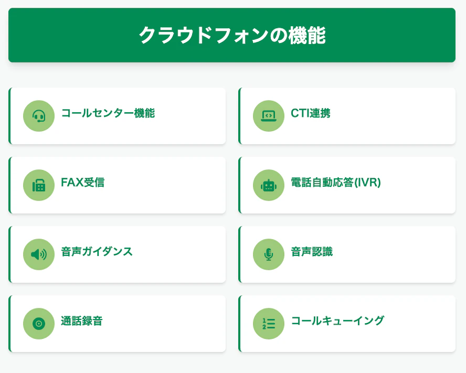466x373 pixels.
Task: Open the 通話録音 text label
Action: tap(81, 321)
